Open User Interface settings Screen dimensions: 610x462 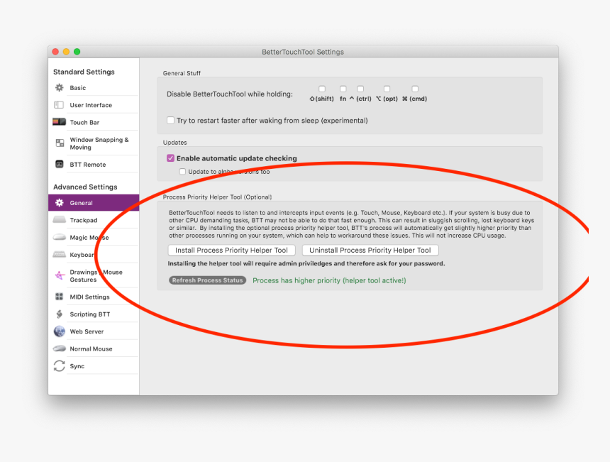[94, 105]
